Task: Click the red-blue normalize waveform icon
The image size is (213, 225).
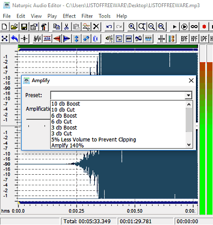Action: click(x=47, y=38)
